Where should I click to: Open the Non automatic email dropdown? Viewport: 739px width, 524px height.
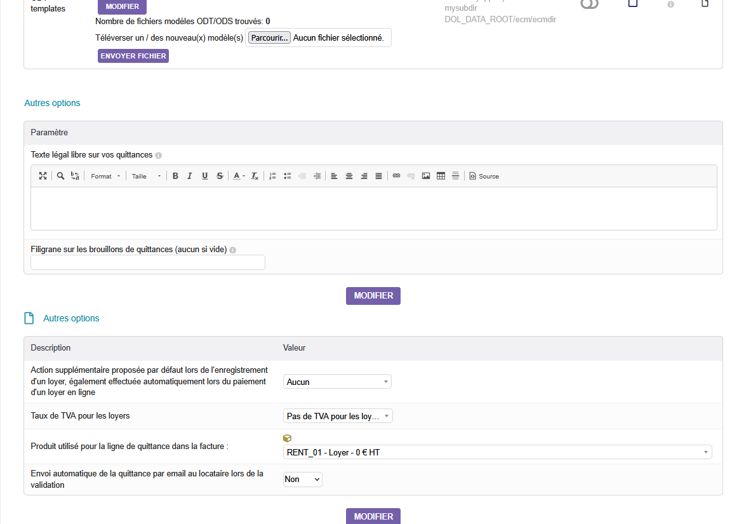pyautogui.click(x=303, y=479)
